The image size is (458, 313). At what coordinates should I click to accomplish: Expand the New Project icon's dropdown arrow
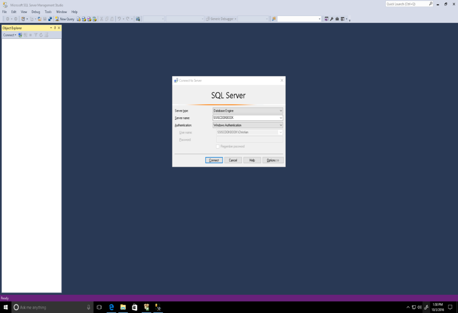pos(27,19)
